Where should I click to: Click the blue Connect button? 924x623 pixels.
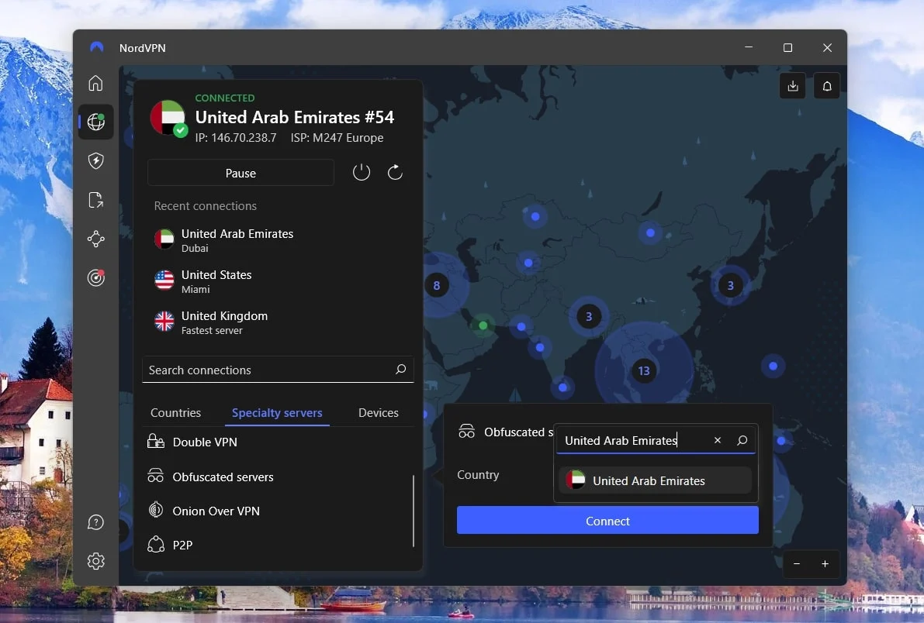[607, 521]
